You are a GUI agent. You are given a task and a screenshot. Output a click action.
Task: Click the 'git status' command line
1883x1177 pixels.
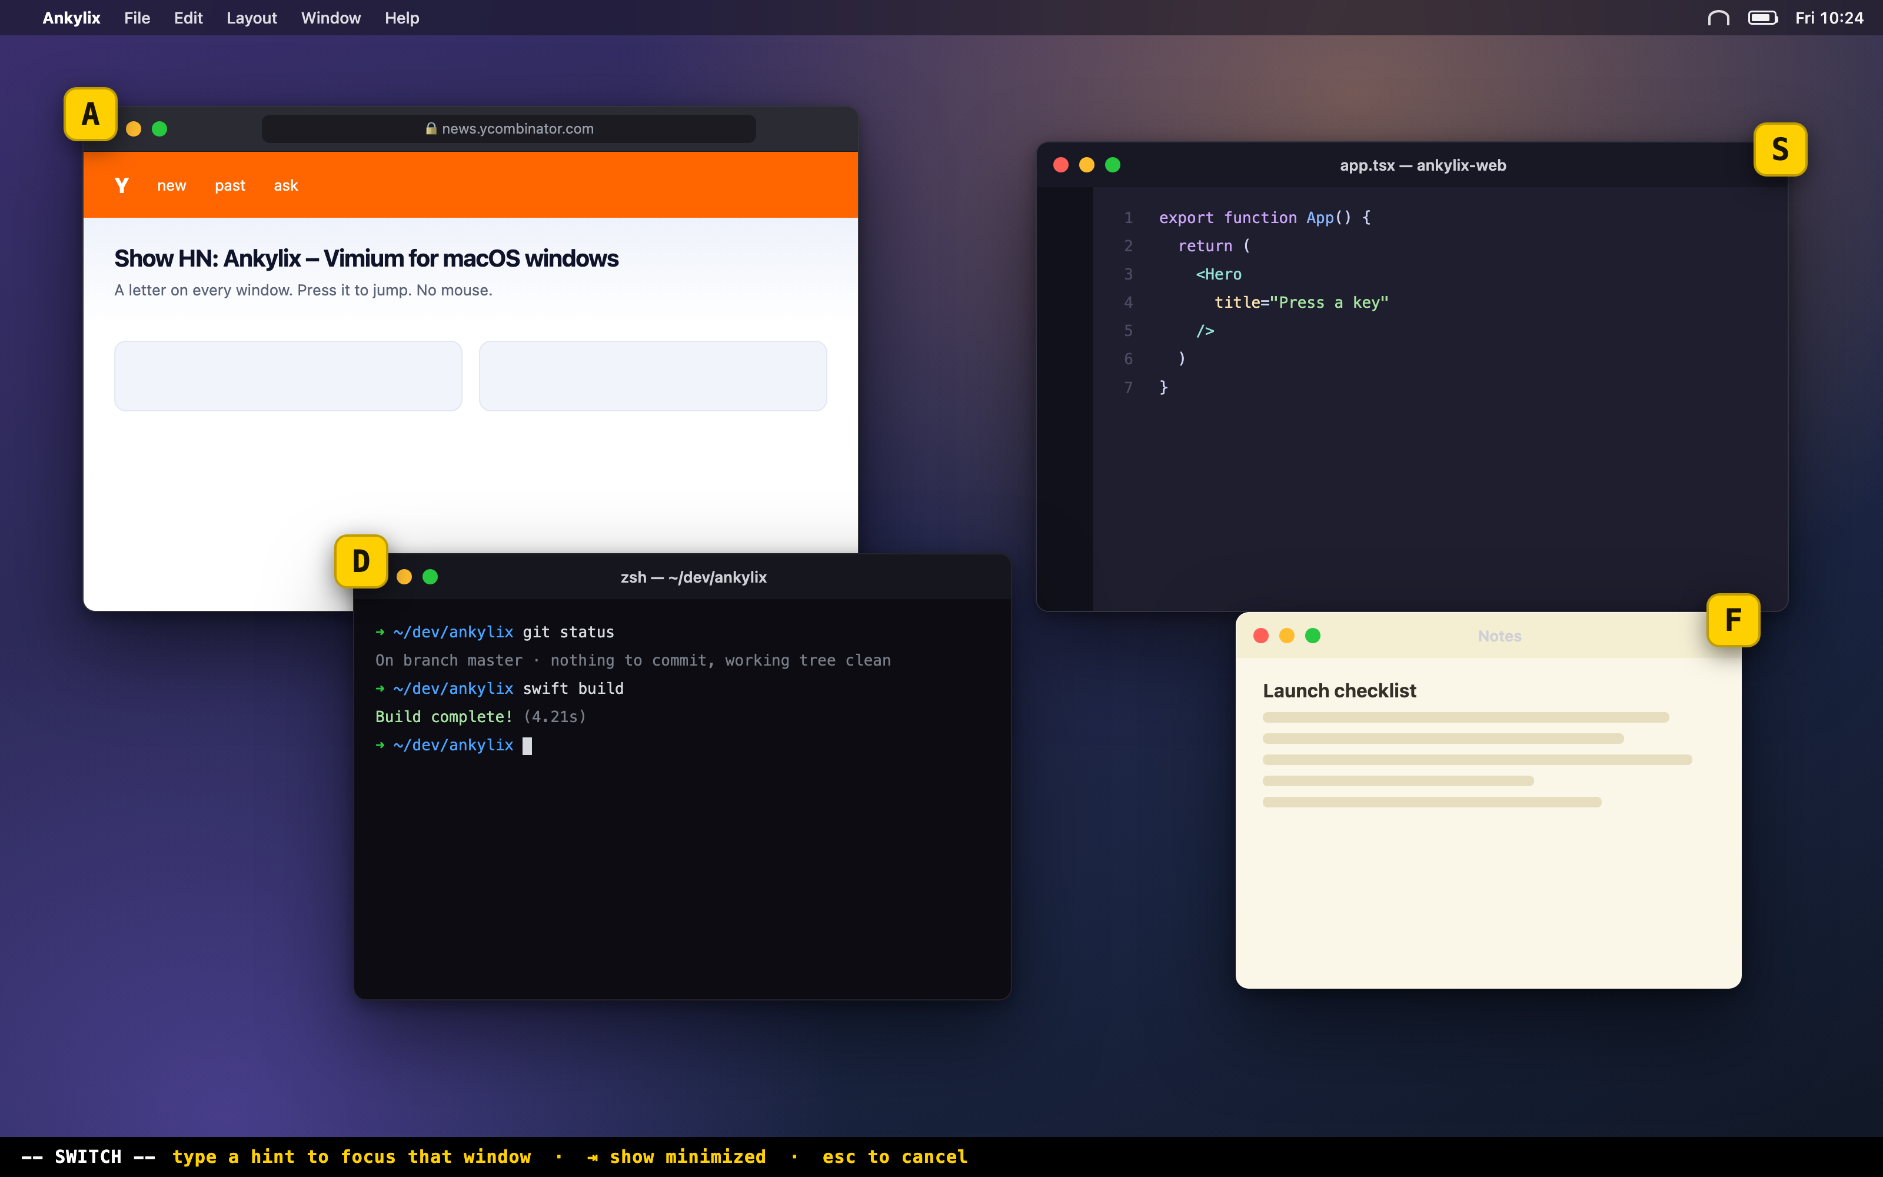(x=495, y=632)
